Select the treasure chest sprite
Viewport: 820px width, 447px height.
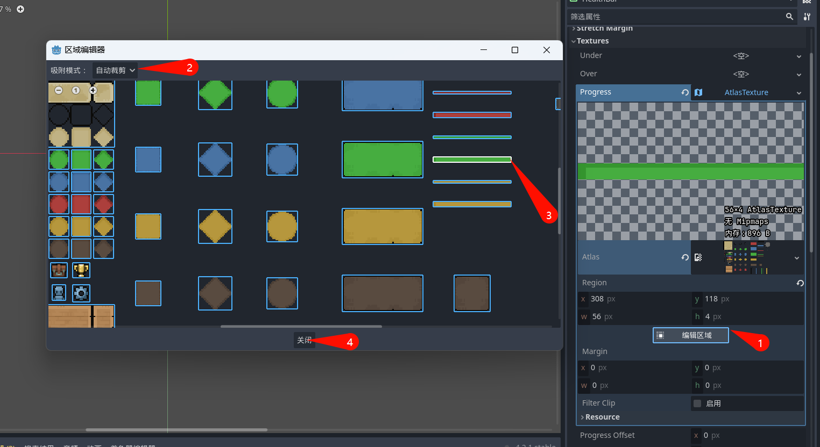(59, 270)
